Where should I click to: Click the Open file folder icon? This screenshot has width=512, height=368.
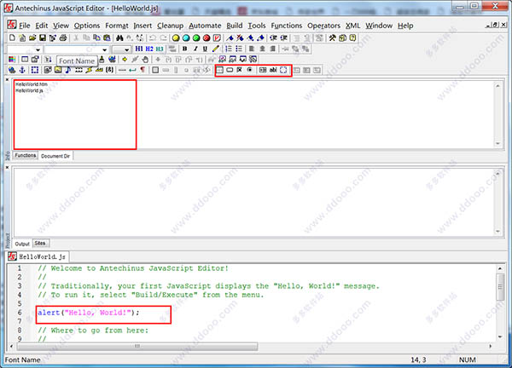32,37
